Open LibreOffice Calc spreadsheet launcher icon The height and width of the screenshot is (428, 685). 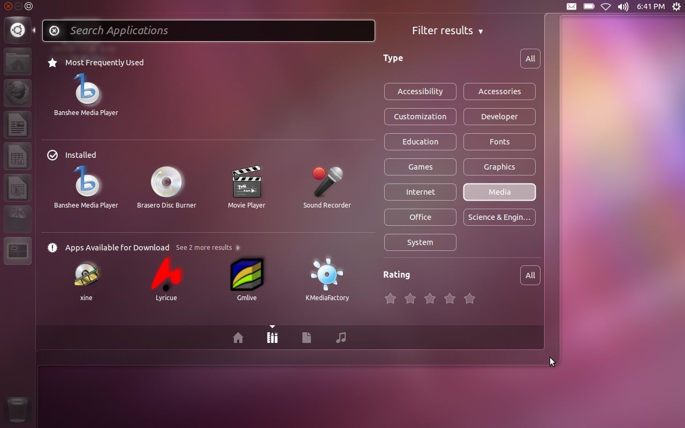tap(18, 156)
